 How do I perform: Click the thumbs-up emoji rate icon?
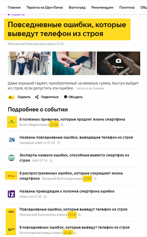(x=11, y=97)
